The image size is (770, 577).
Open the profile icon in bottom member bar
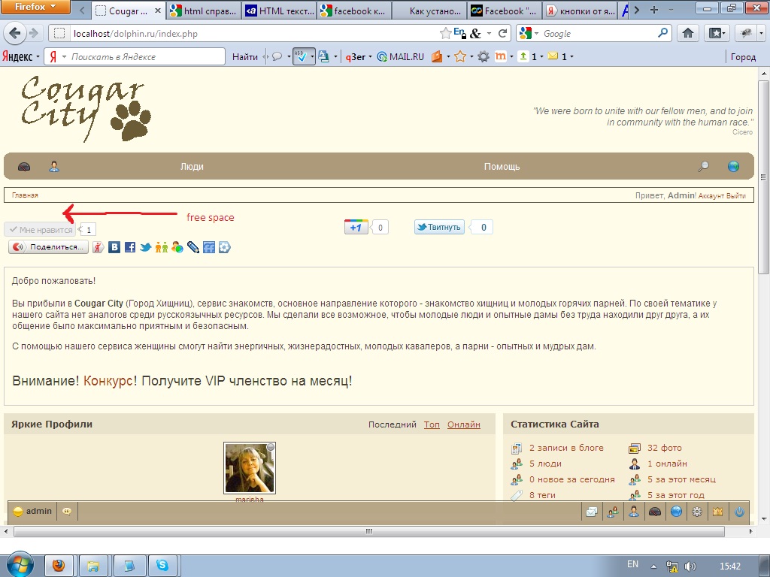(x=634, y=512)
